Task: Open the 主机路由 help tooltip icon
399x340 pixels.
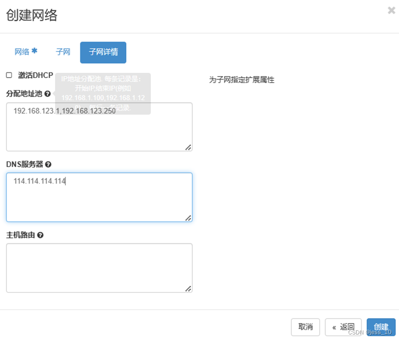Action: (x=41, y=235)
